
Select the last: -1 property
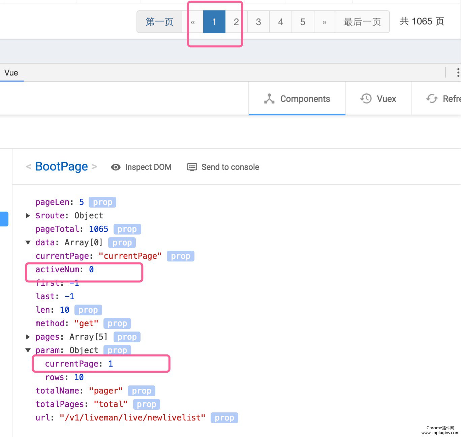(55, 296)
